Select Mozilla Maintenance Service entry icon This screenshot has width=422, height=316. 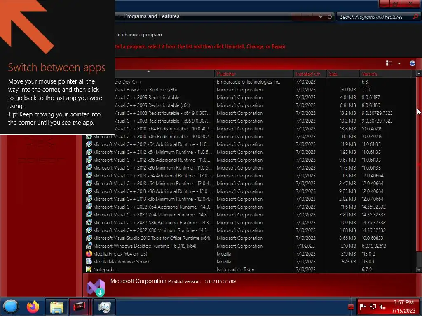pyautogui.click(x=89, y=261)
